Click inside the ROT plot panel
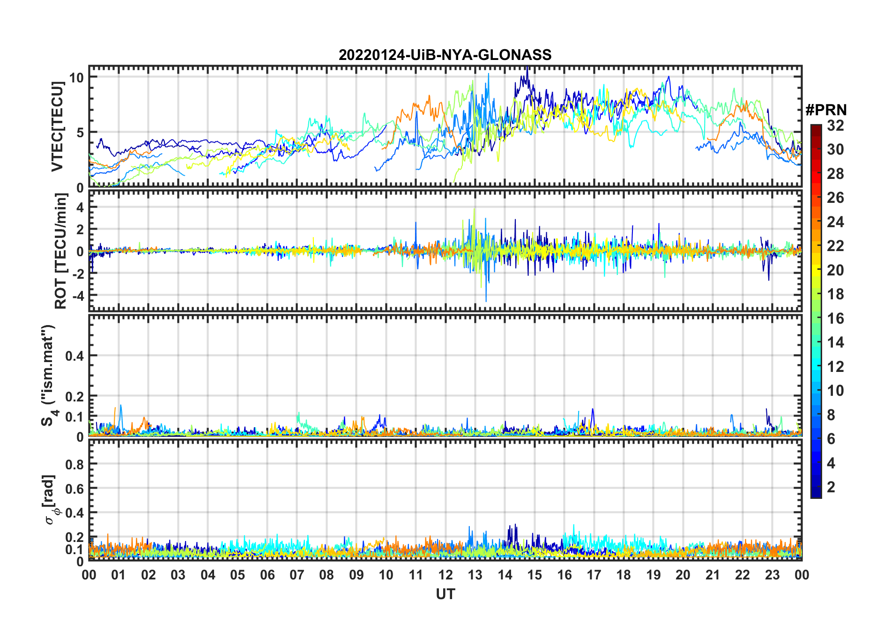This screenshot has height=623, width=891. (445, 251)
